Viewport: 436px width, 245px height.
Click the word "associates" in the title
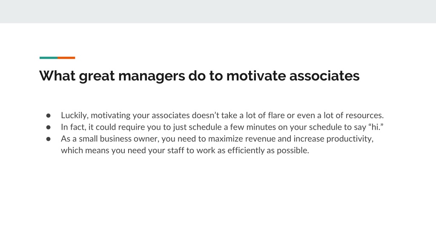coord(324,76)
